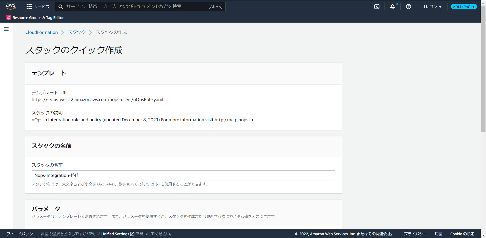Open the 用語 footer link

tap(438, 234)
